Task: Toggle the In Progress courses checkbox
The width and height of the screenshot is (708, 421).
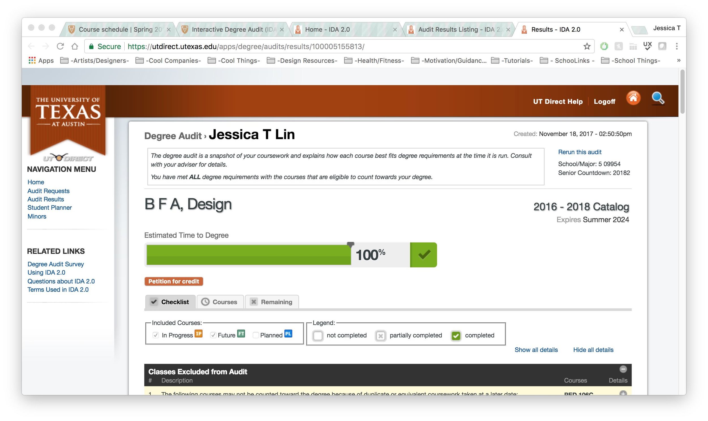Action: coord(155,335)
